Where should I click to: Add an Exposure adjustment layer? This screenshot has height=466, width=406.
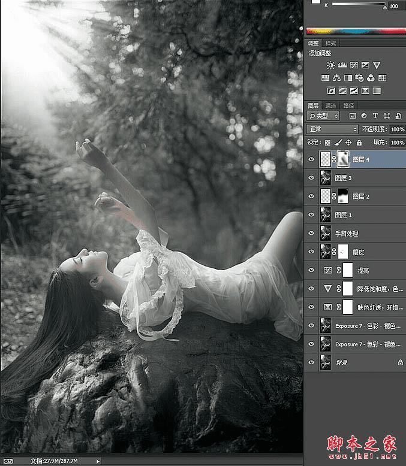365,65
